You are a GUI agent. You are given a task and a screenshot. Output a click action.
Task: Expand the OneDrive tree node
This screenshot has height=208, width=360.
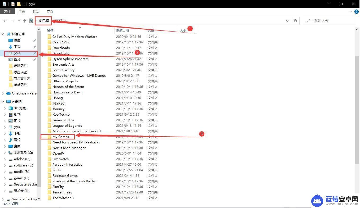click(3, 93)
